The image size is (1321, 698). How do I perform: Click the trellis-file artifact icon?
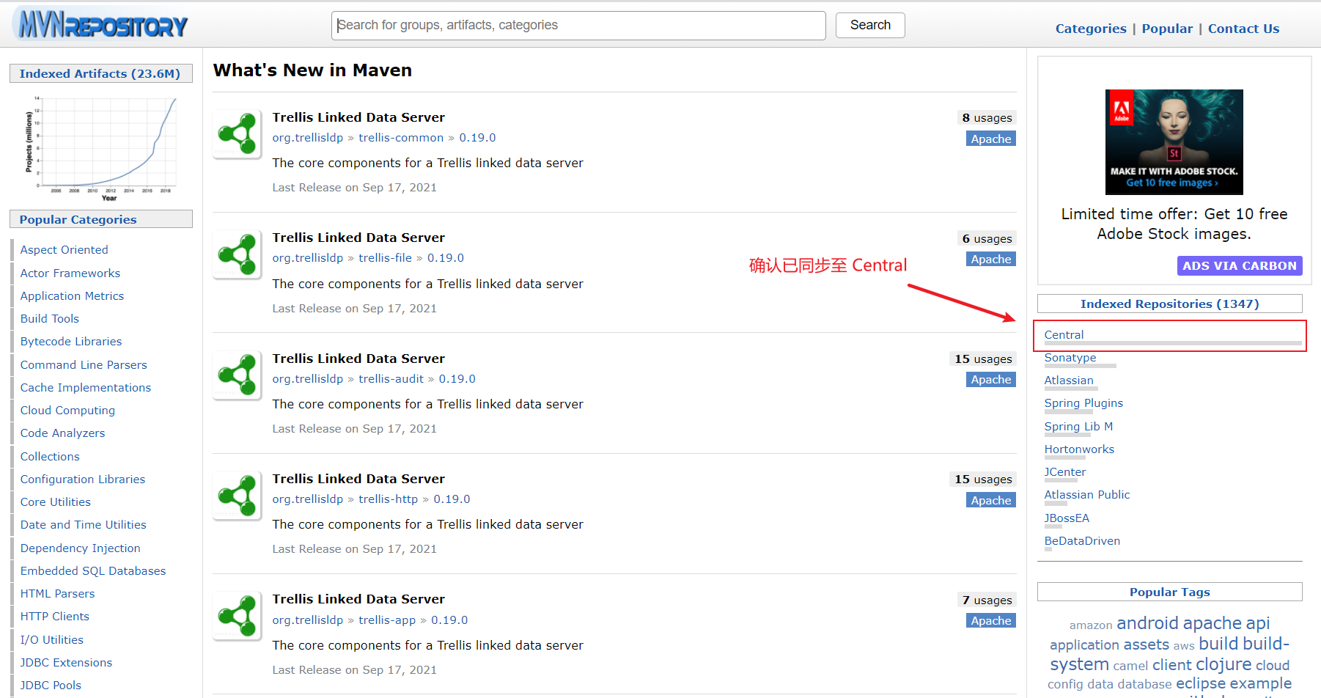pos(238,254)
